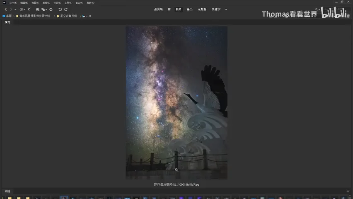The image size is (353, 199).
Task: Open the 文件 menu
Action: 13,3
